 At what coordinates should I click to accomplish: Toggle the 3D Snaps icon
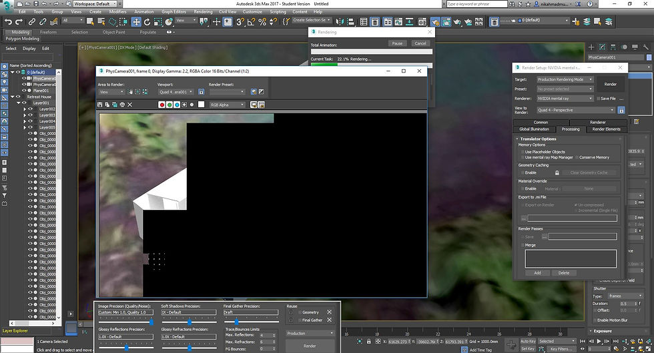click(x=240, y=21)
